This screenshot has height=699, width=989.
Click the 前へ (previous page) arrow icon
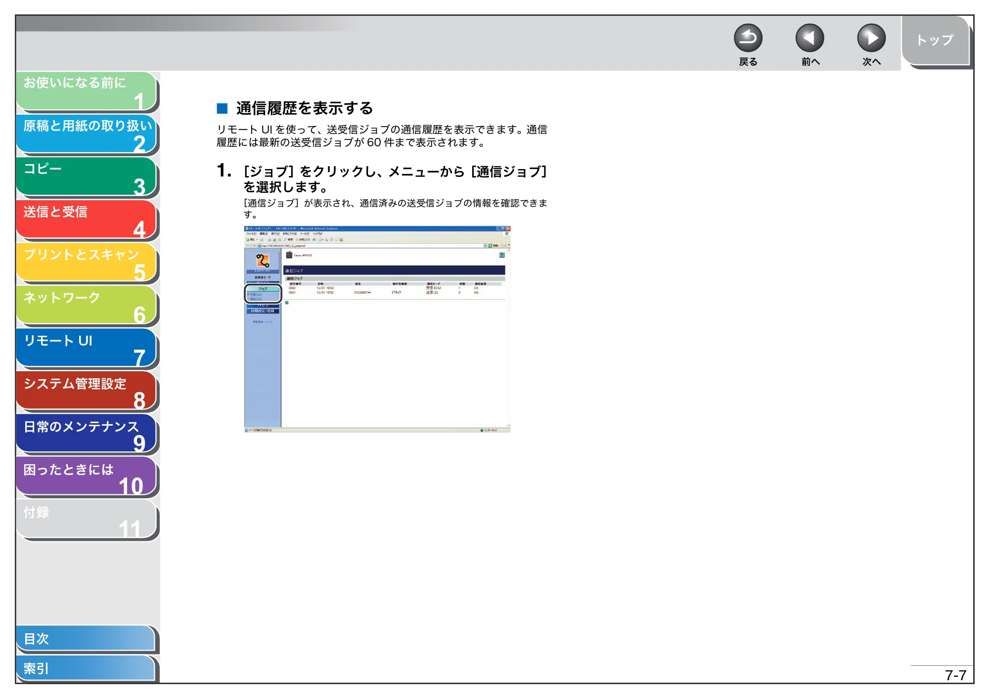click(809, 38)
